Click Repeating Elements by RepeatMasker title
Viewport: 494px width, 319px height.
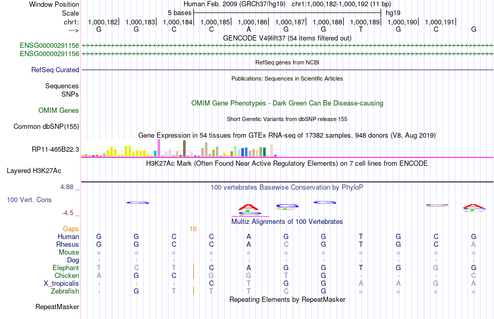tap(287, 299)
